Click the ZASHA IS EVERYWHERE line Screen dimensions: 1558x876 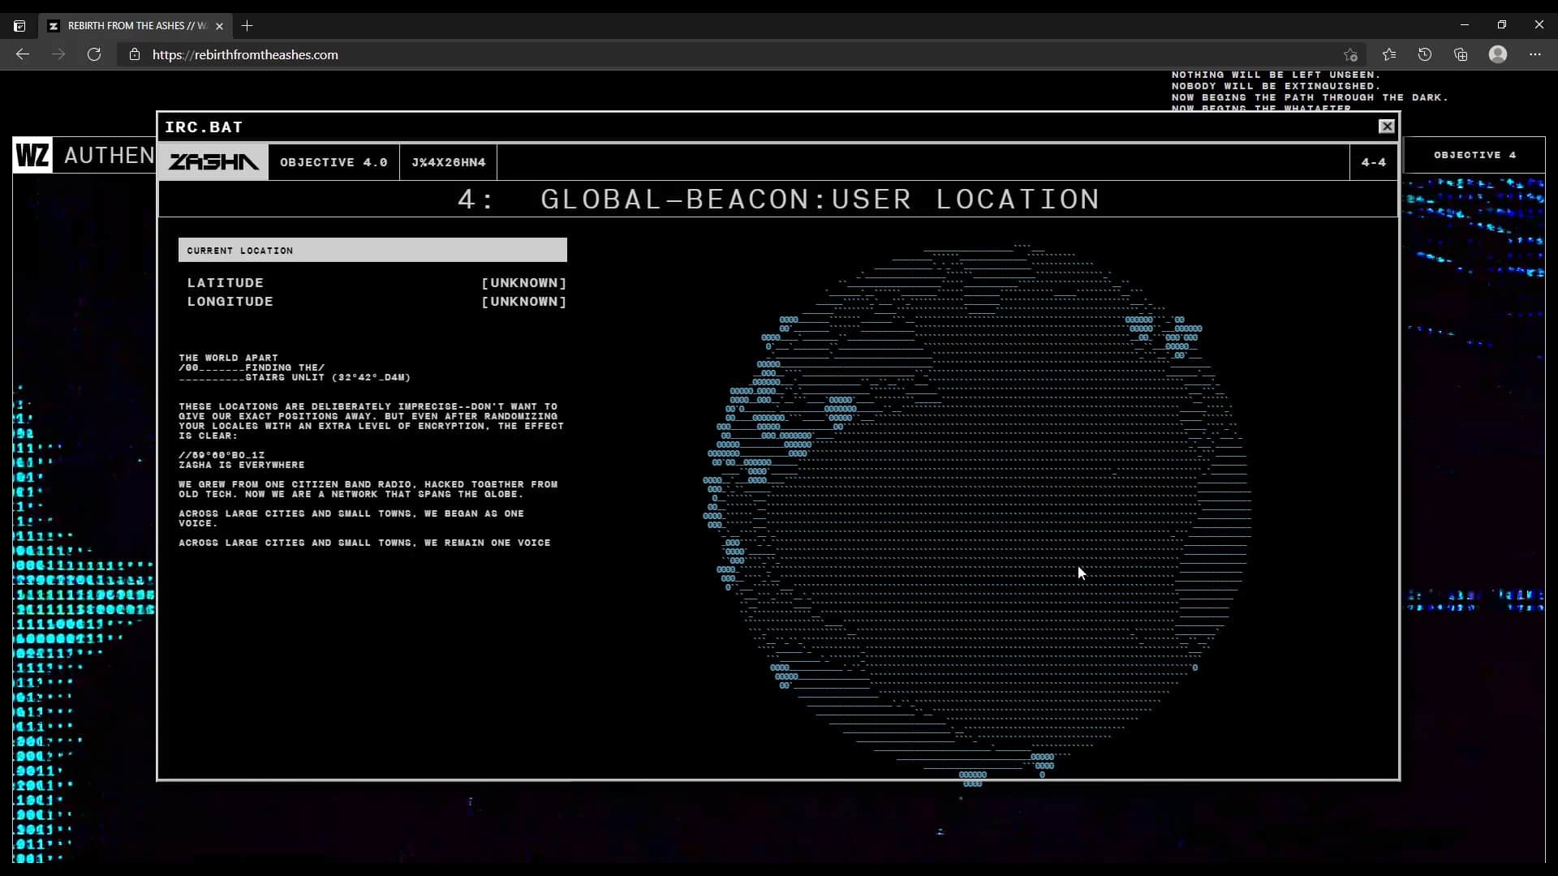point(242,465)
